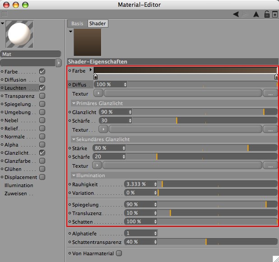
Task: Enable the Von Haarmaterial checkbox
Action: click(119, 253)
